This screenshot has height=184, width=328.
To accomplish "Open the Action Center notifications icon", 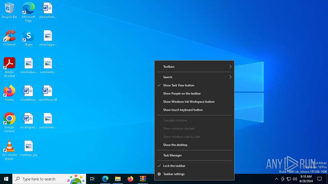I will pyautogui.click(x=320, y=179).
